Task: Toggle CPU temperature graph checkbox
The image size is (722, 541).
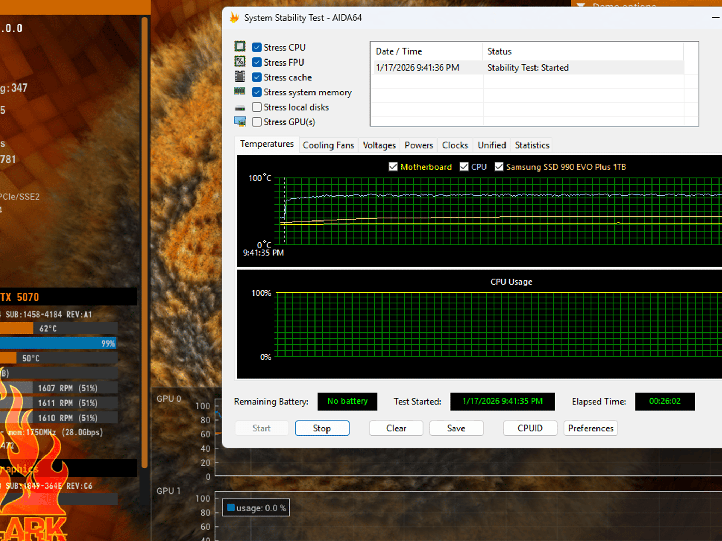Action: 464,167
